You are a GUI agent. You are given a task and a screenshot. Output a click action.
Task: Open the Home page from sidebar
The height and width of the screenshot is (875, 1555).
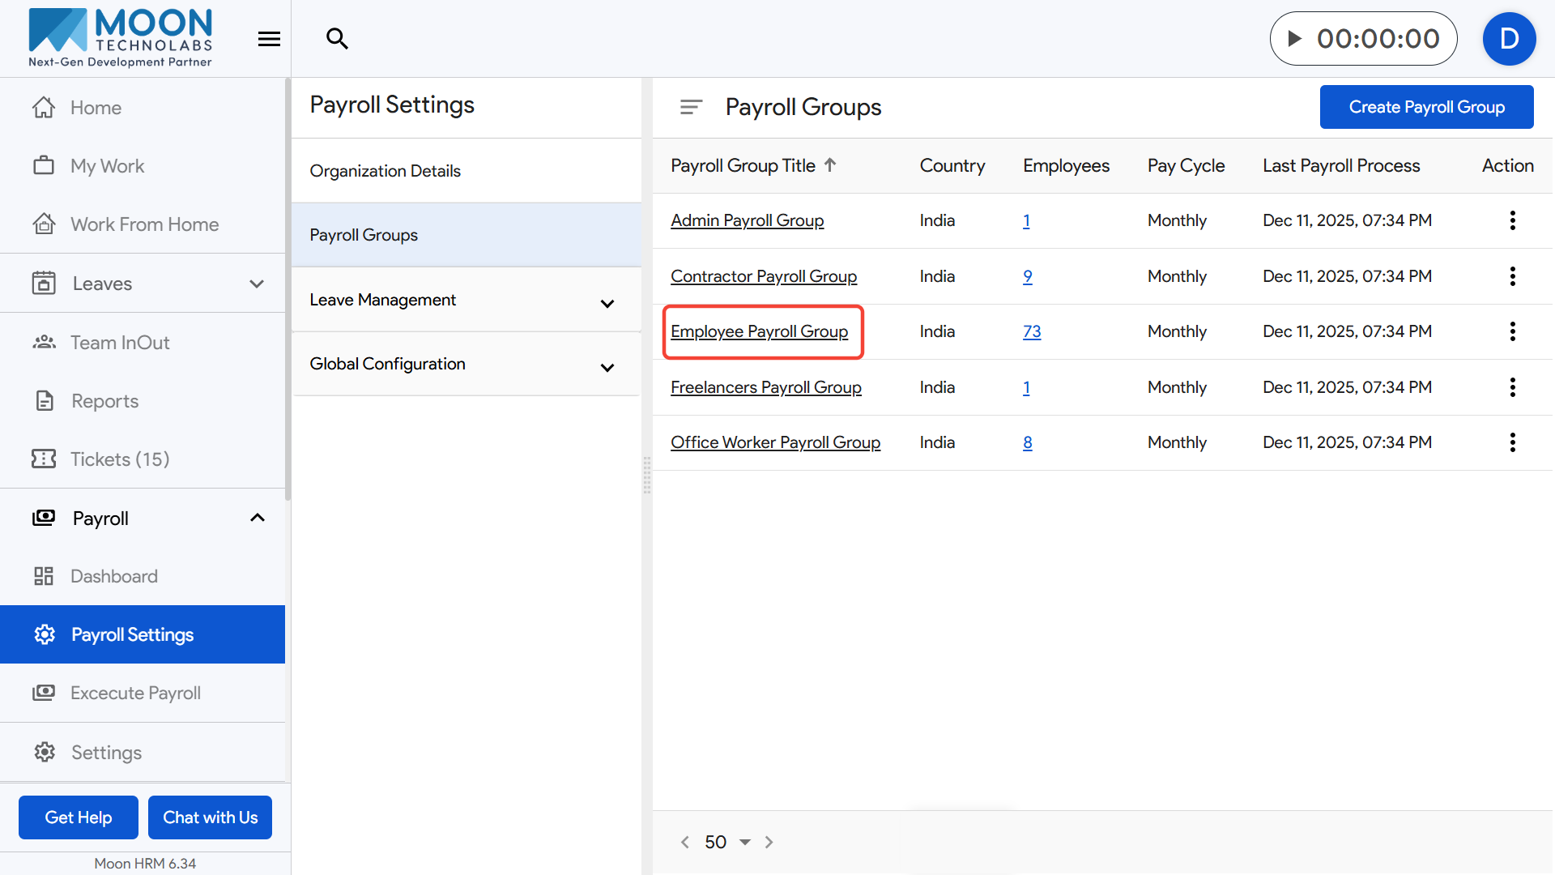pos(96,108)
